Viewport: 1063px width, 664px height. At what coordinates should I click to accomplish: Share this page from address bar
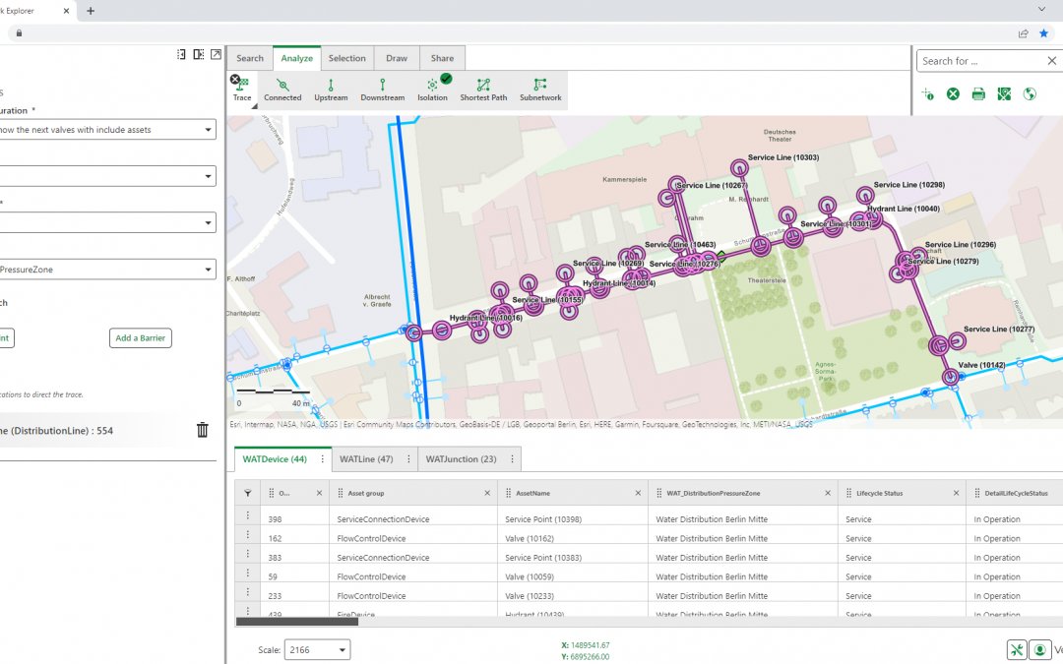tap(1023, 33)
